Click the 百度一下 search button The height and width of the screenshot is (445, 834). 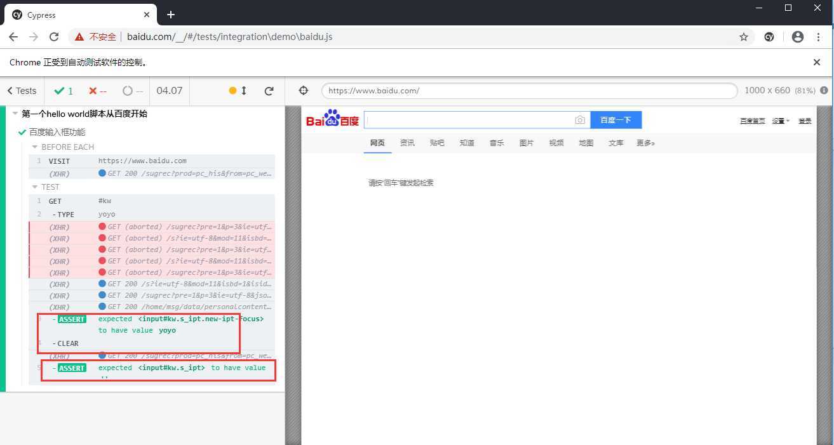(615, 120)
